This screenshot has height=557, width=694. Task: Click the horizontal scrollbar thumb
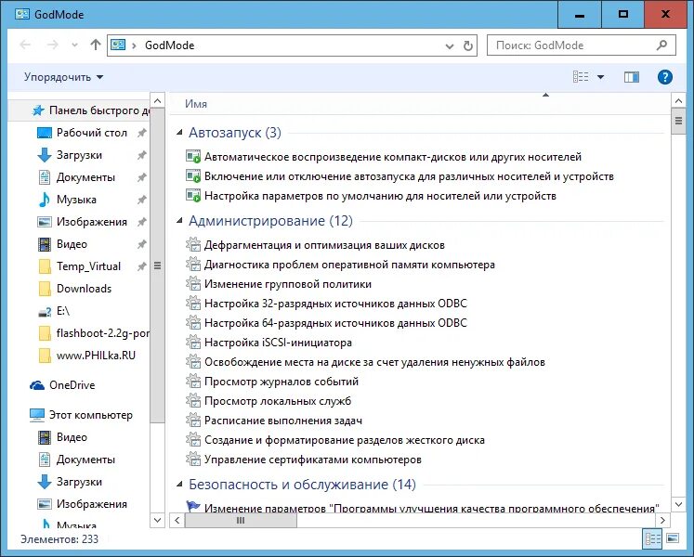pos(241,520)
